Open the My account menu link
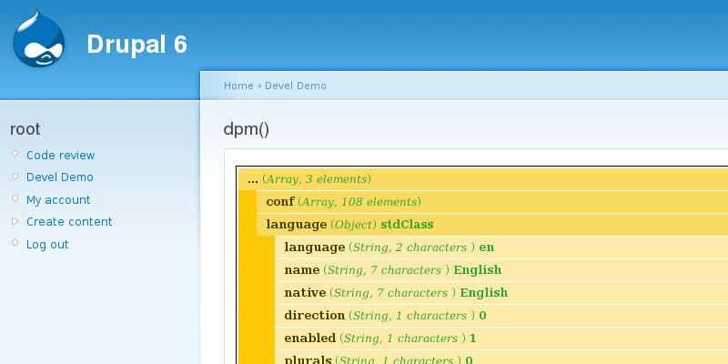Image resolution: width=728 pixels, height=364 pixels. [58, 200]
